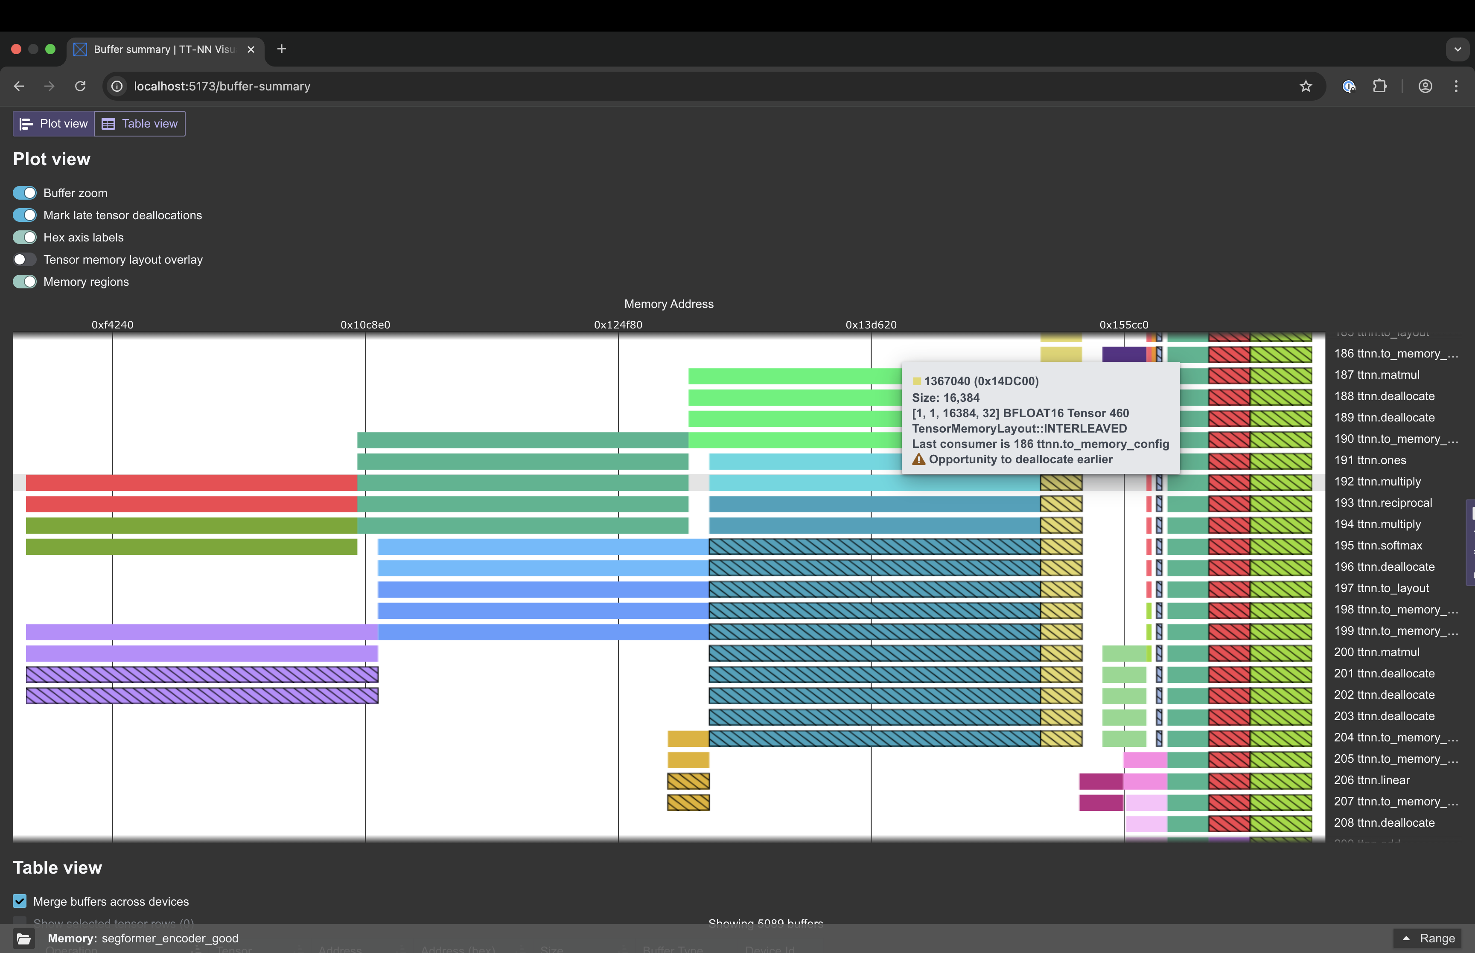The width and height of the screenshot is (1475, 953).
Task: Click the purple hatched buffer in row 201
Action: click(202, 674)
